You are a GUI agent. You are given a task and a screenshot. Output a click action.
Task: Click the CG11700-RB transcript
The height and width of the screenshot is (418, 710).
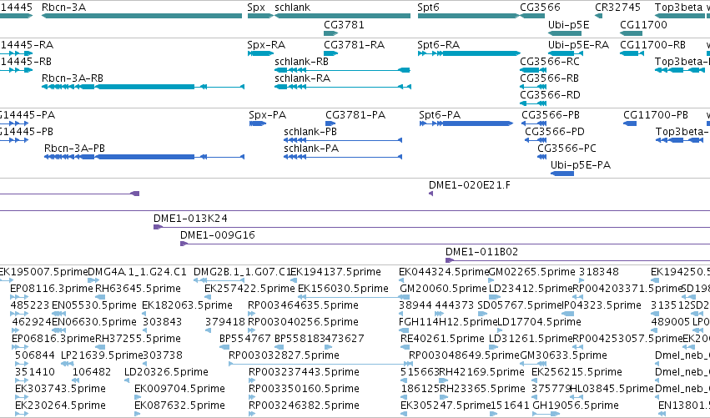pos(632,53)
